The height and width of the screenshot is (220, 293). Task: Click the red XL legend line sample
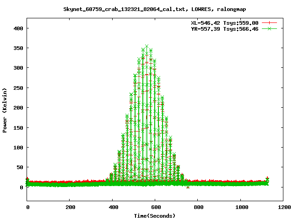(269, 23)
